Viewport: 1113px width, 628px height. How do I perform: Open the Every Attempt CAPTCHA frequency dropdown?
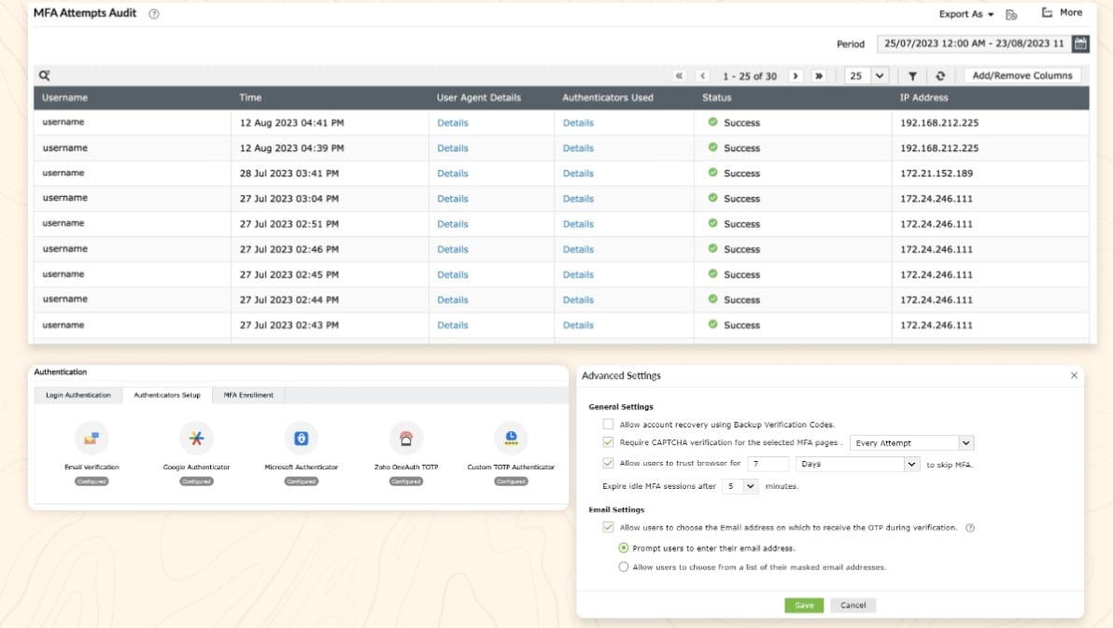click(912, 443)
